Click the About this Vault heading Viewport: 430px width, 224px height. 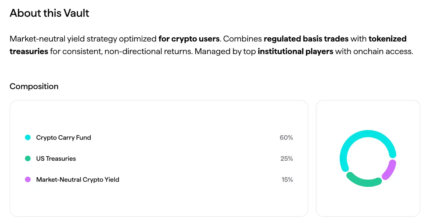click(x=49, y=13)
